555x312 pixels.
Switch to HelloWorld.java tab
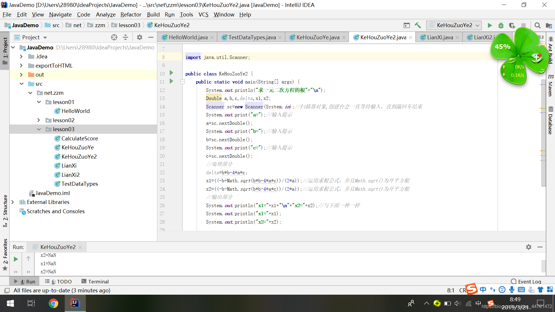[x=188, y=37]
